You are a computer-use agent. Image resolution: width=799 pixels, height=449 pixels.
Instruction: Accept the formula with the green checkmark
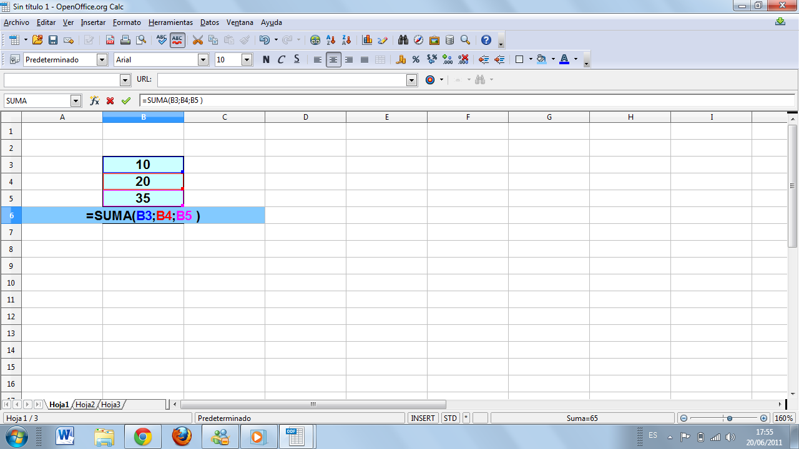[x=124, y=100]
